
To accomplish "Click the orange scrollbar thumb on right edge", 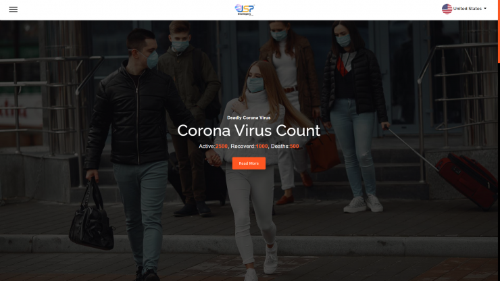I will pyautogui.click(x=499, y=31).
